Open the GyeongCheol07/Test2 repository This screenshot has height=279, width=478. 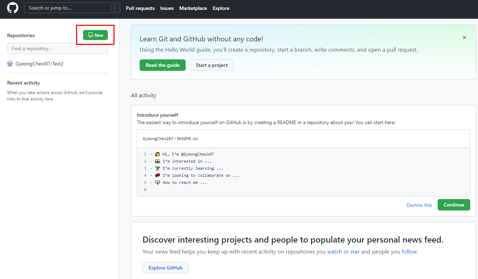pos(39,64)
